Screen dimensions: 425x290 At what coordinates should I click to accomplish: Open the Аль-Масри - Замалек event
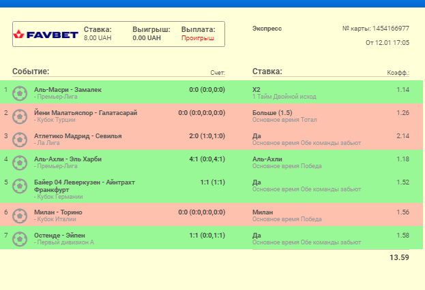68,89
